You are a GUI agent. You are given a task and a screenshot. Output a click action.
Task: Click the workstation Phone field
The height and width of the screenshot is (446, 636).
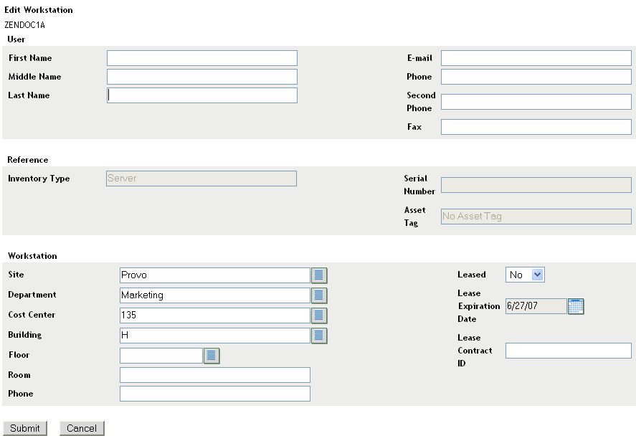[214, 394]
